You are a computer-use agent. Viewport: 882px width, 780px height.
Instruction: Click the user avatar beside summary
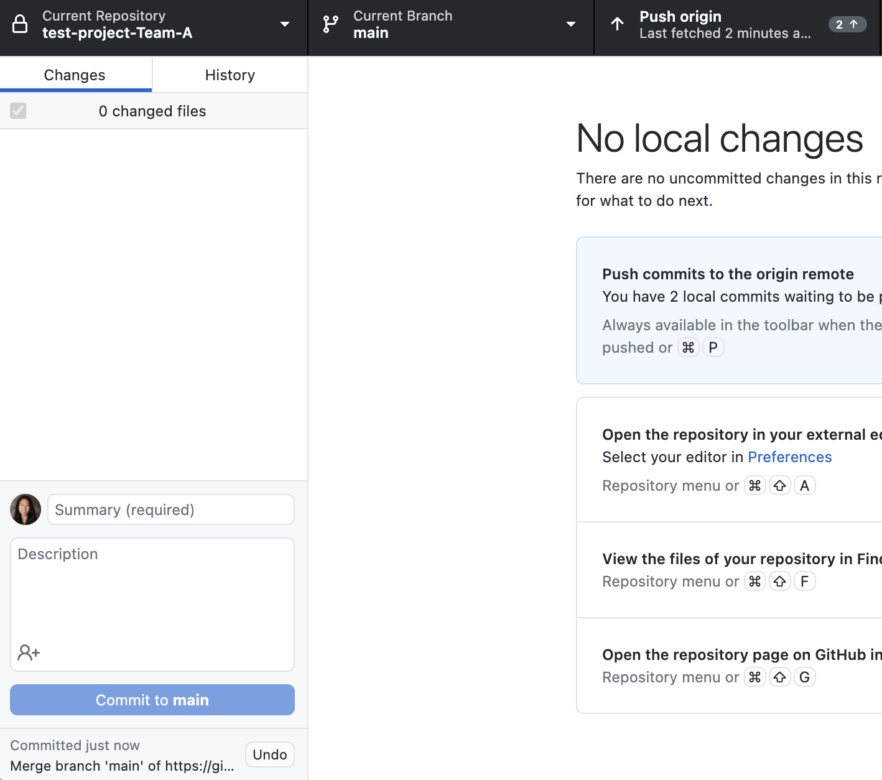[x=26, y=509]
